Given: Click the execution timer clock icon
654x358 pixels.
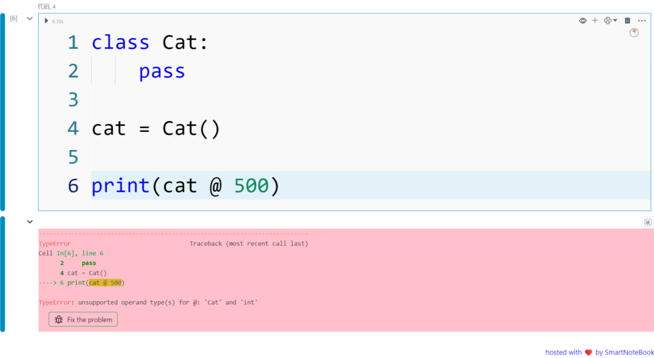Looking at the screenshot, I should (633, 32).
